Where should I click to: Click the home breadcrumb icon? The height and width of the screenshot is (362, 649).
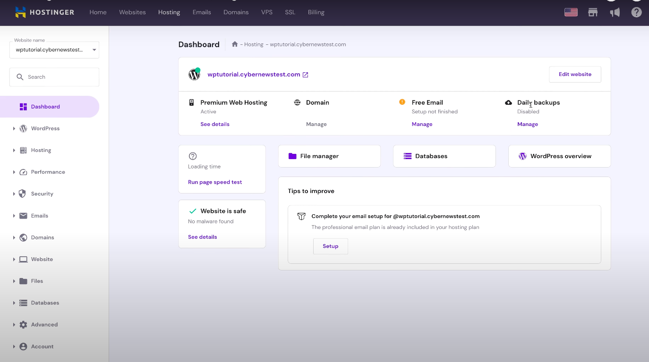(235, 44)
